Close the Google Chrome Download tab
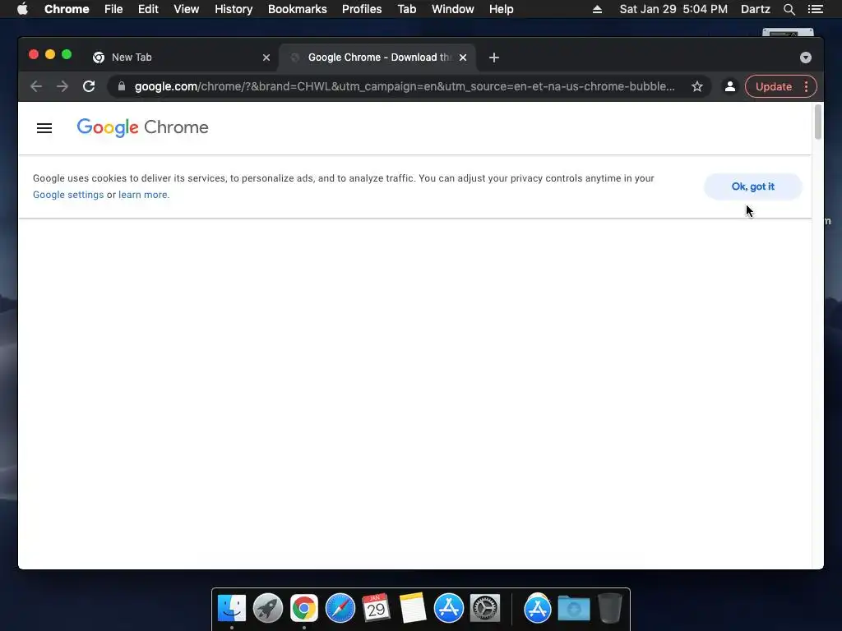Viewport: 842px width, 631px height. pyautogui.click(x=463, y=58)
